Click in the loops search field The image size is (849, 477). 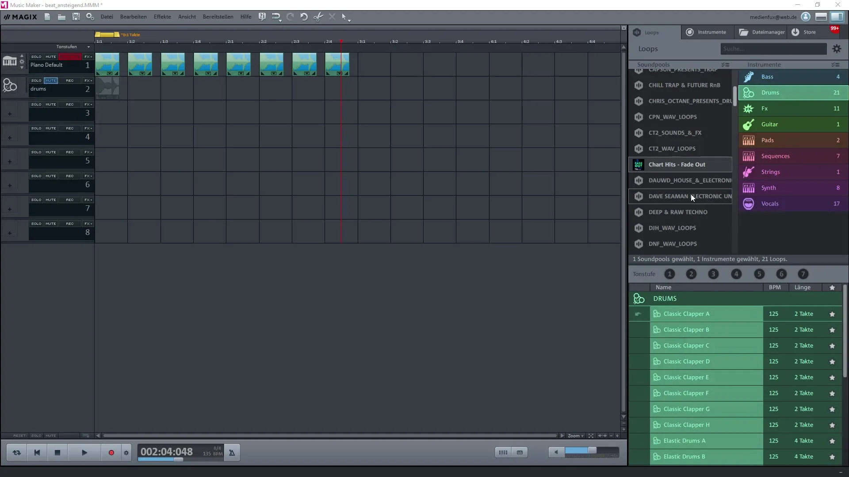(x=773, y=49)
